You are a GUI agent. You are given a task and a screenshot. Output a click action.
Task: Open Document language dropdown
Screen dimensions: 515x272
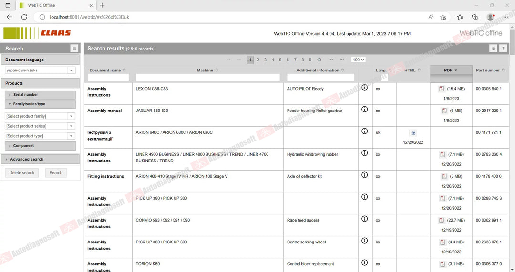pyautogui.click(x=72, y=70)
